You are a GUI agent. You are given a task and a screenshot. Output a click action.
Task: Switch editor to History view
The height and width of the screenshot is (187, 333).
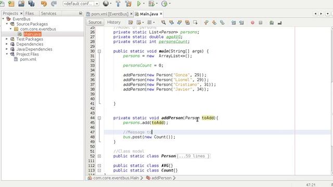(x=113, y=22)
